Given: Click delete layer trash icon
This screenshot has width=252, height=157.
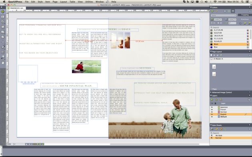Looking at the screenshot, I should pos(249,100).
